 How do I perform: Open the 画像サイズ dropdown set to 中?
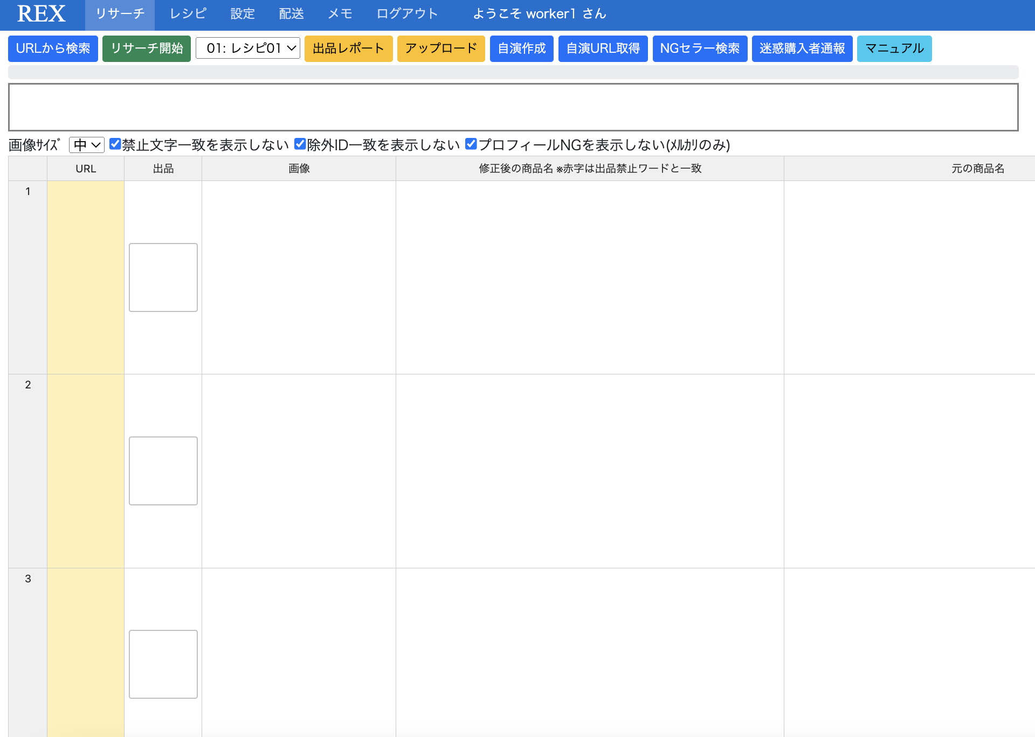(87, 145)
